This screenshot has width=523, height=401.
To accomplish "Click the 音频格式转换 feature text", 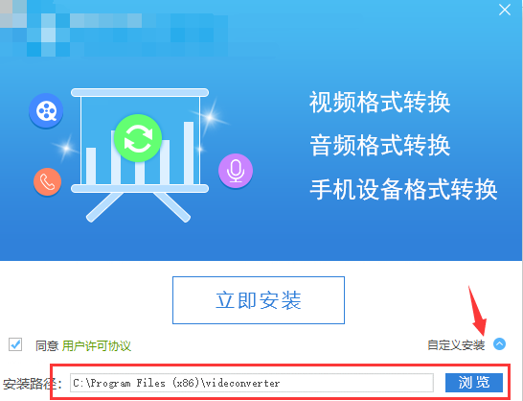I will coord(380,146).
